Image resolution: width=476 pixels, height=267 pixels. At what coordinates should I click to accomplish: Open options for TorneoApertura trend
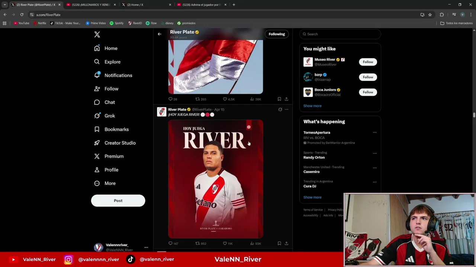coord(374,132)
